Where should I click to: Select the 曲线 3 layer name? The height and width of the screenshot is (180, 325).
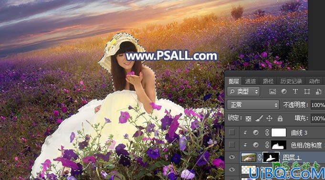point(299,133)
